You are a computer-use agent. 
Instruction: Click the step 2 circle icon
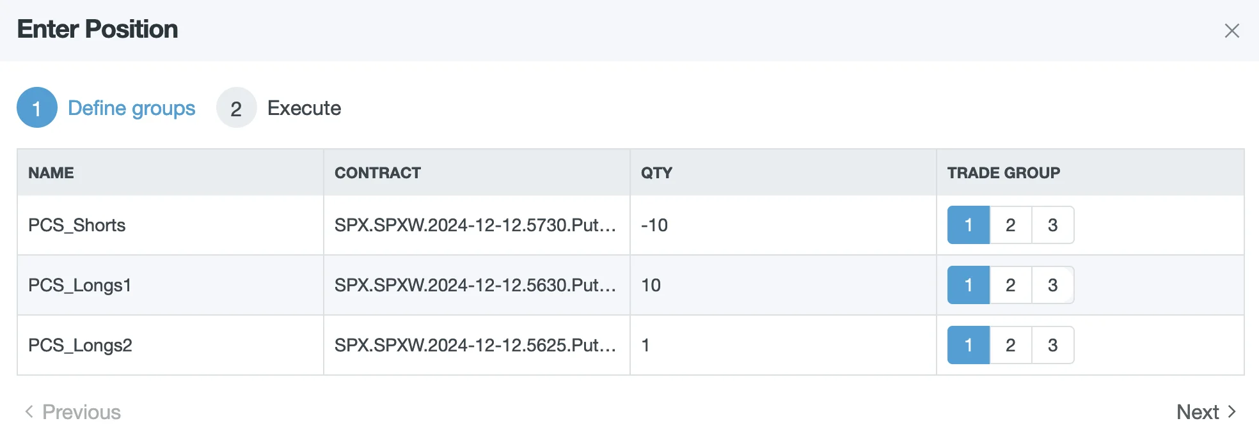[x=236, y=107]
